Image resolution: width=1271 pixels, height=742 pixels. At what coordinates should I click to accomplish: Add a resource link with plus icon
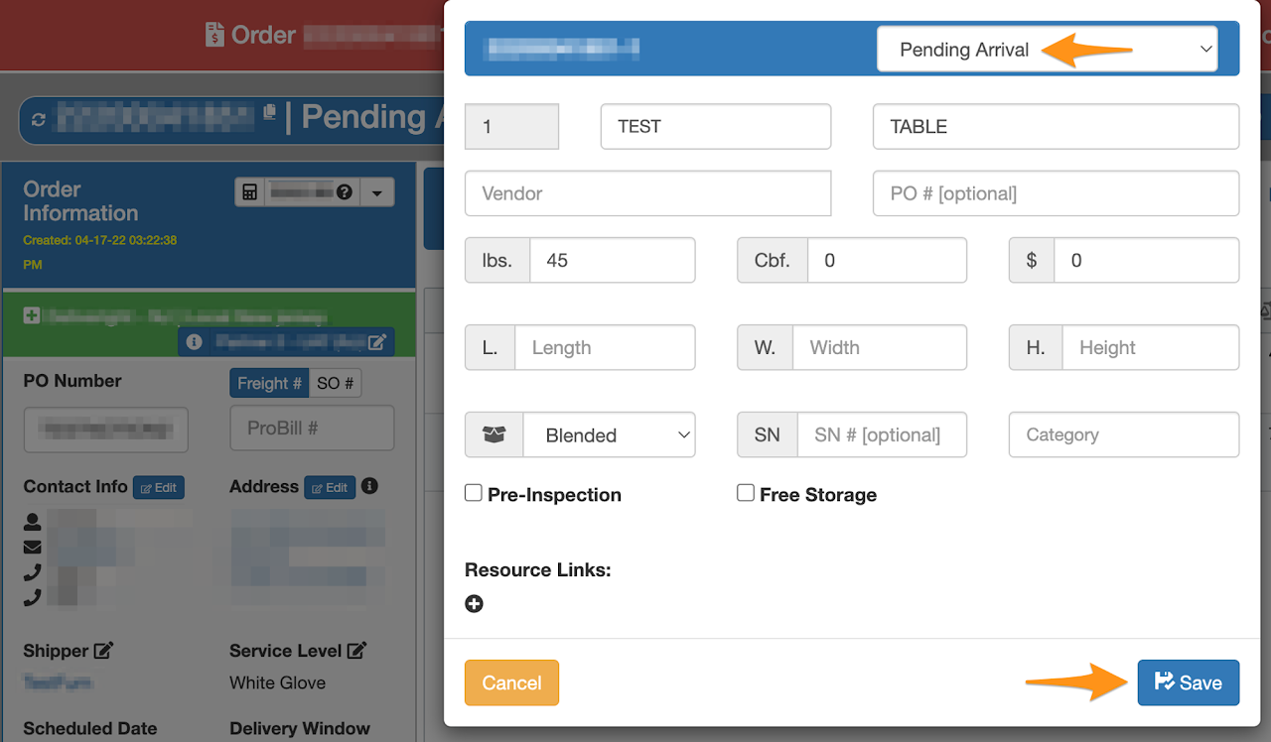[475, 603]
